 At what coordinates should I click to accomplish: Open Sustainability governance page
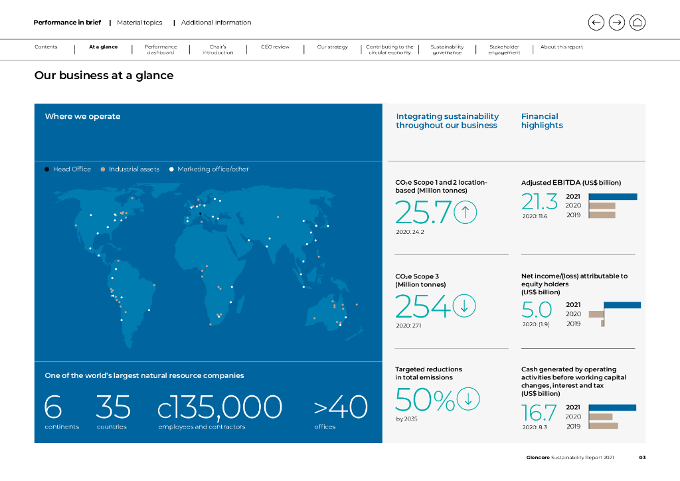[447, 50]
